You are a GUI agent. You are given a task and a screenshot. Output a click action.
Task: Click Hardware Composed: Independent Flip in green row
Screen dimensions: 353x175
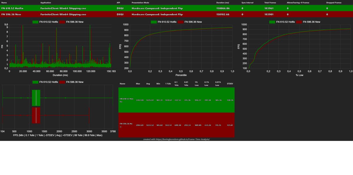click(x=157, y=8)
